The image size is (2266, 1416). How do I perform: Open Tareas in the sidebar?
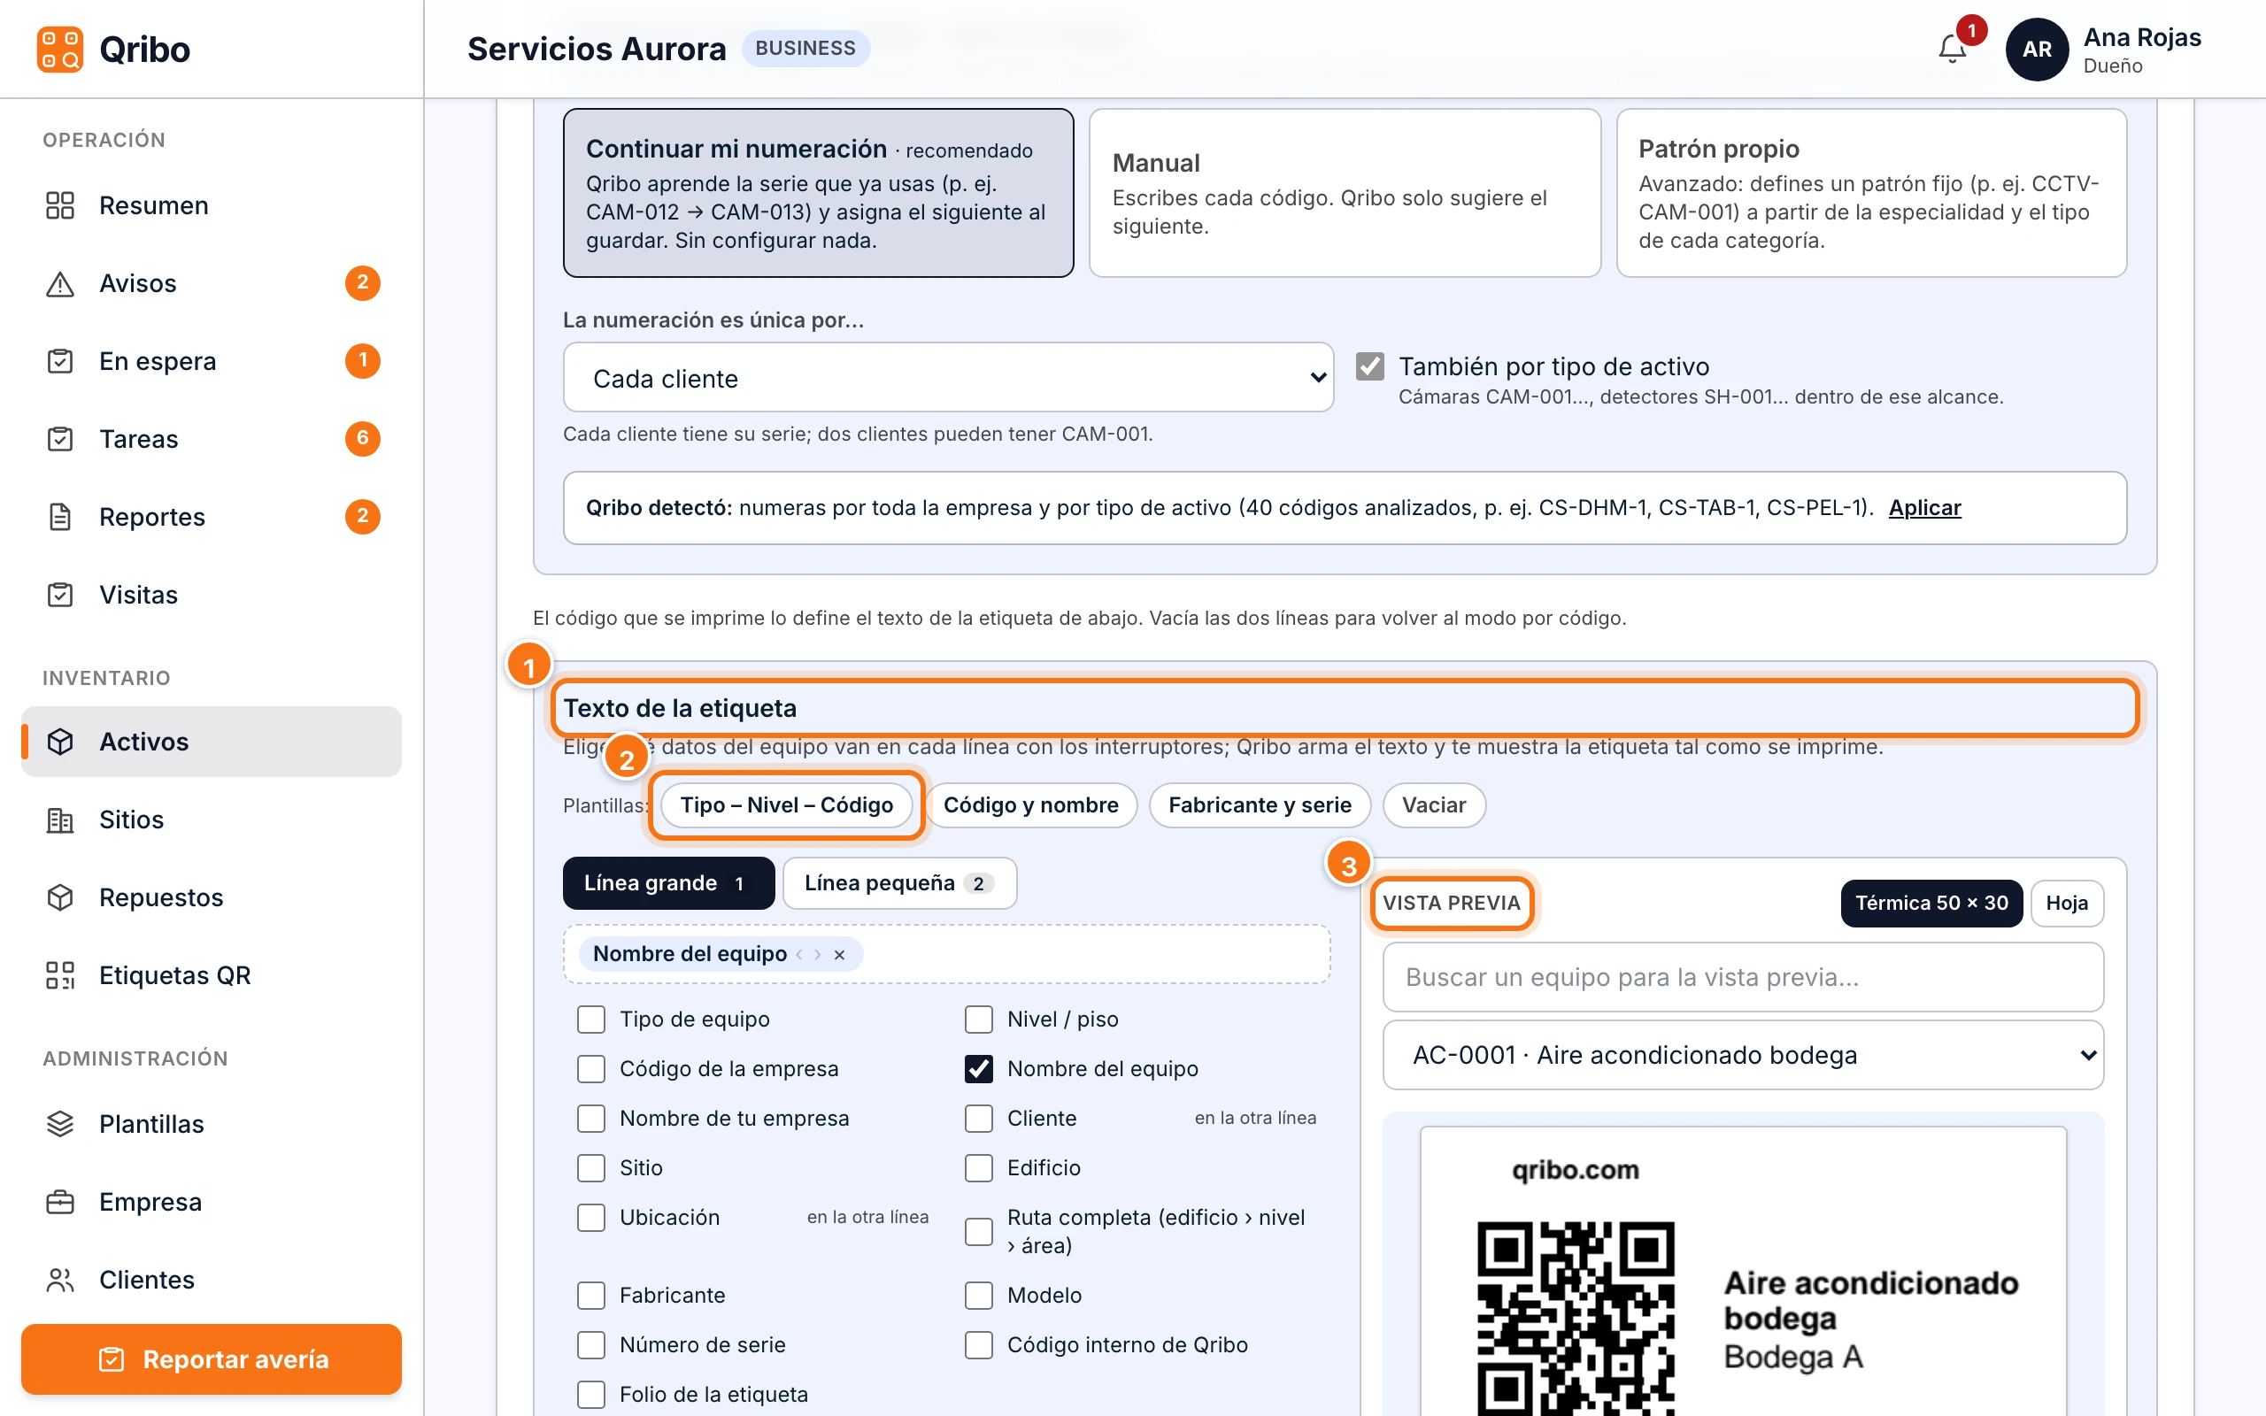[x=211, y=438]
